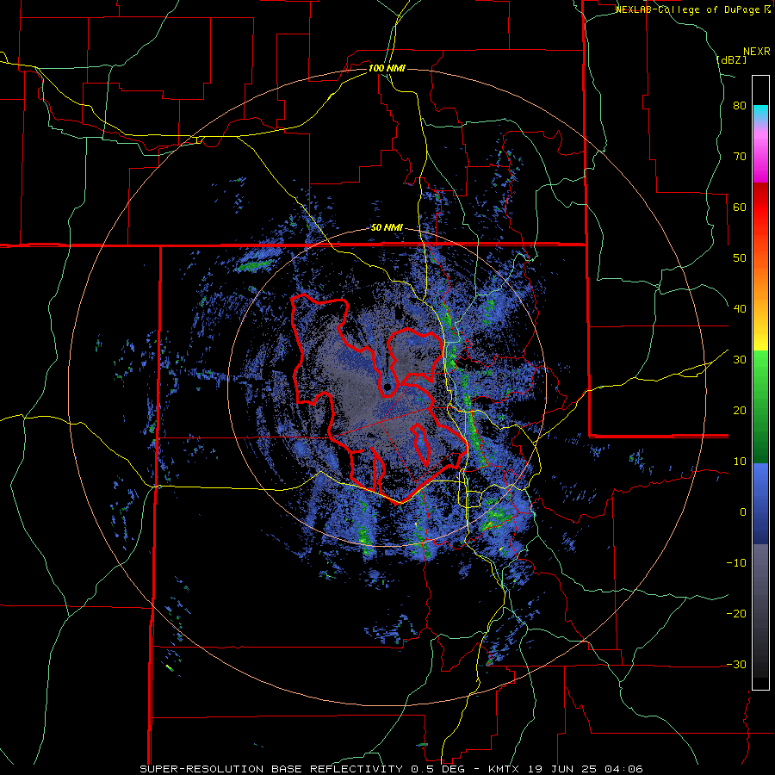Click the -30 value on the dBZ scale
The width and height of the screenshot is (775, 775).
pyautogui.click(x=736, y=665)
